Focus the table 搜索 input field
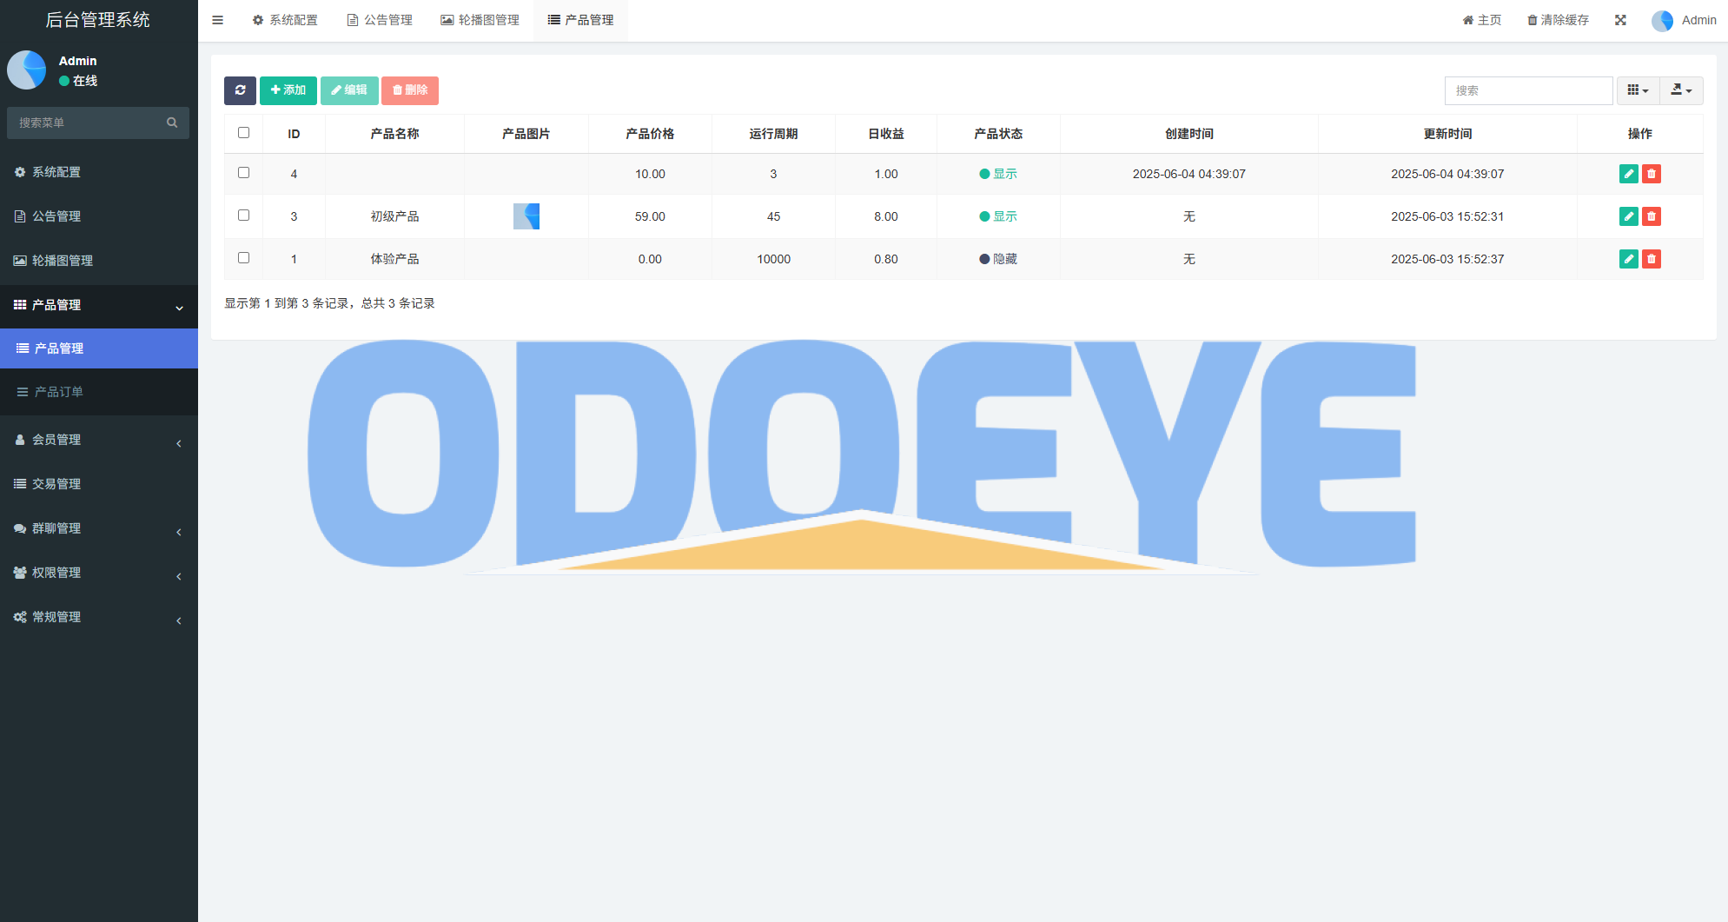 tap(1528, 90)
